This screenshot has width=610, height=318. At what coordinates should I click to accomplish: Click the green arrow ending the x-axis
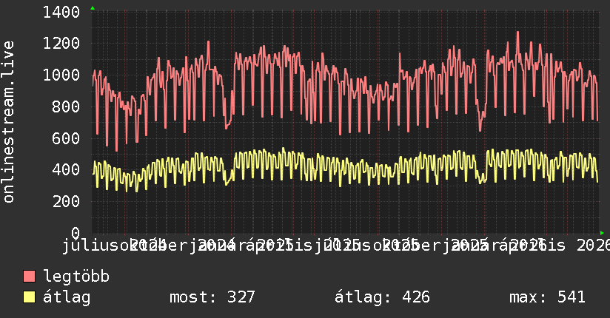pos(602,233)
